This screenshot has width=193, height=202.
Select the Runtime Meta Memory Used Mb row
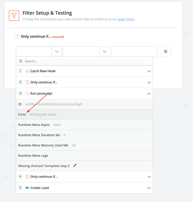tap(85, 145)
